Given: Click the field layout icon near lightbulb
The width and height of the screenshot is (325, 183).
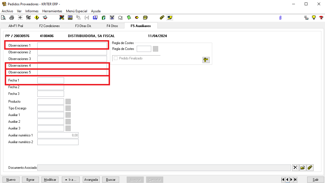Looking at the screenshot, I should [306, 18].
